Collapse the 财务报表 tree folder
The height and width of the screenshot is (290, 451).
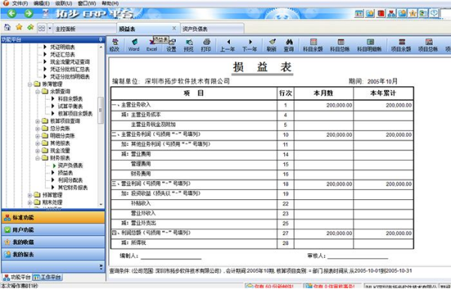click(38, 159)
